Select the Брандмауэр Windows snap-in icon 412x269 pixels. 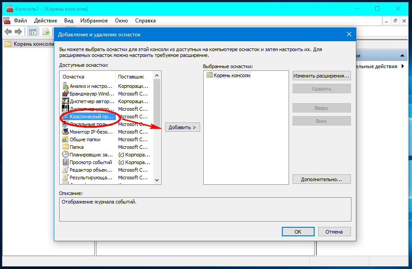coord(66,94)
